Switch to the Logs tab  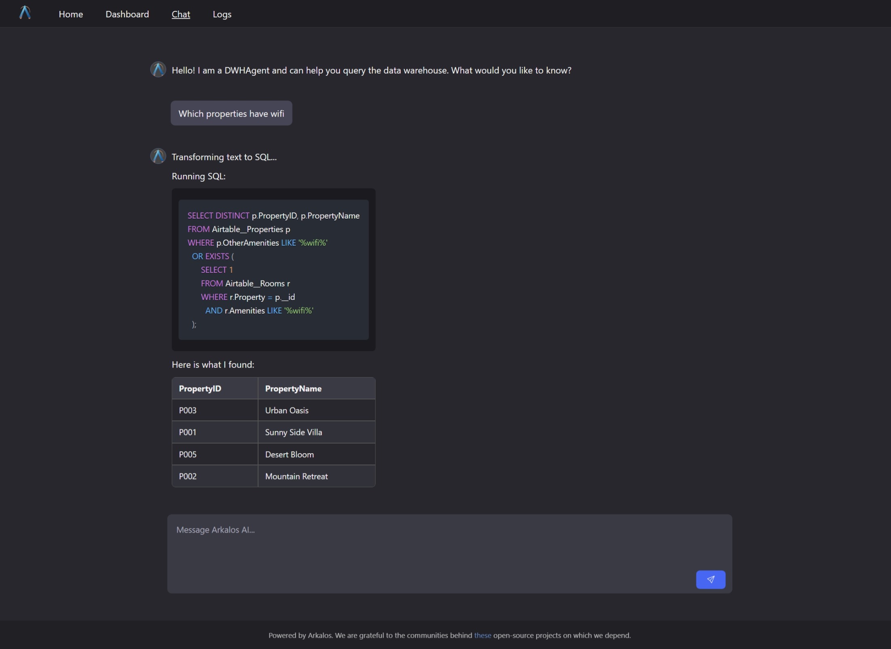coord(221,14)
